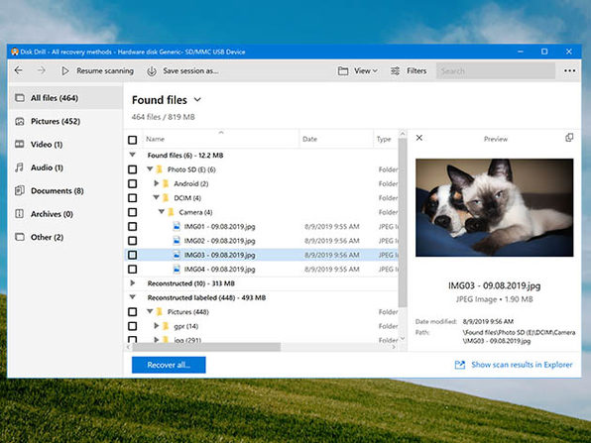Image resolution: width=591 pixels, height=443 pixels.
Task: Expand the Android (2) folder
Action: coord(157,183)
